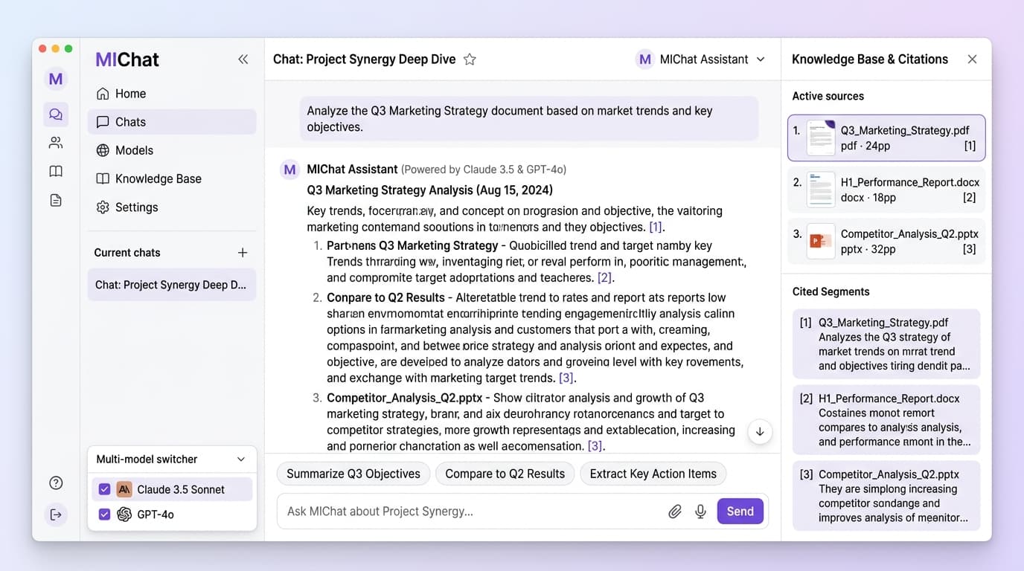
Task: Click the Q3 Marketing Strategy Analysis heading
Action: tap(430, 190)
